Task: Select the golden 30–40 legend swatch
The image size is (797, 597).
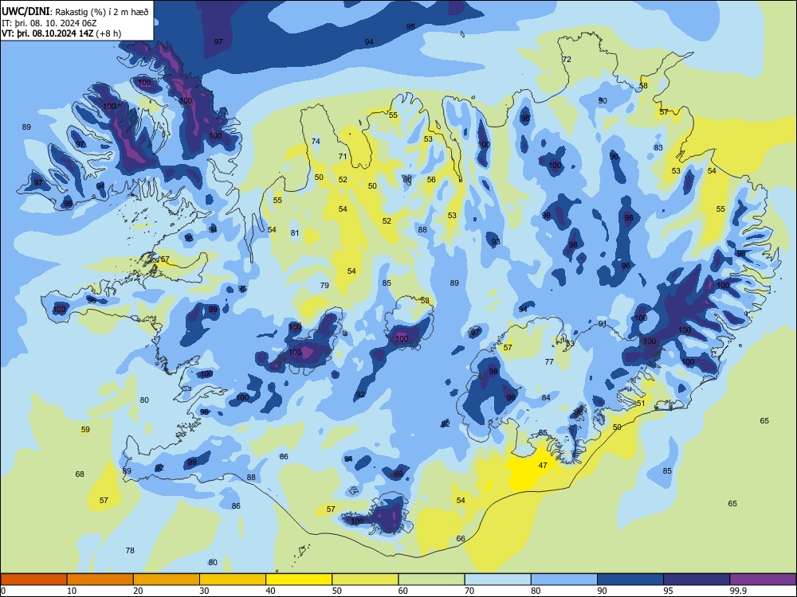Action: [233, 579]
